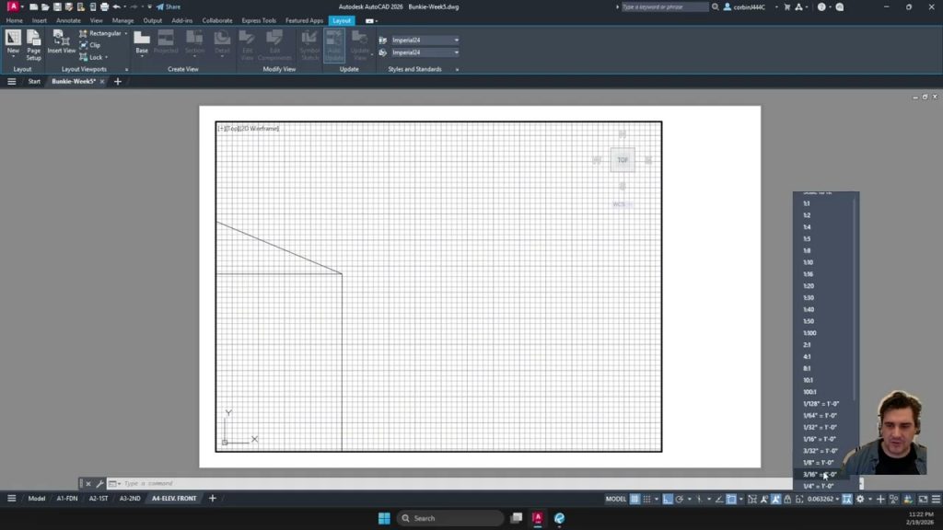Image resolution: width=943 pixels, height=530 pixels.
Task: Choose 1/4" = 1'-0" from the scale list
Action: coord(818,486)
